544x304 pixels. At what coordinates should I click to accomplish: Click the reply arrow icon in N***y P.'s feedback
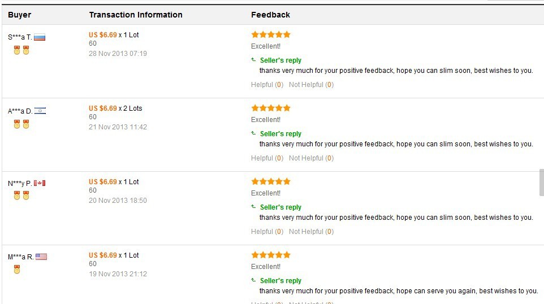[x=253, y=207]
